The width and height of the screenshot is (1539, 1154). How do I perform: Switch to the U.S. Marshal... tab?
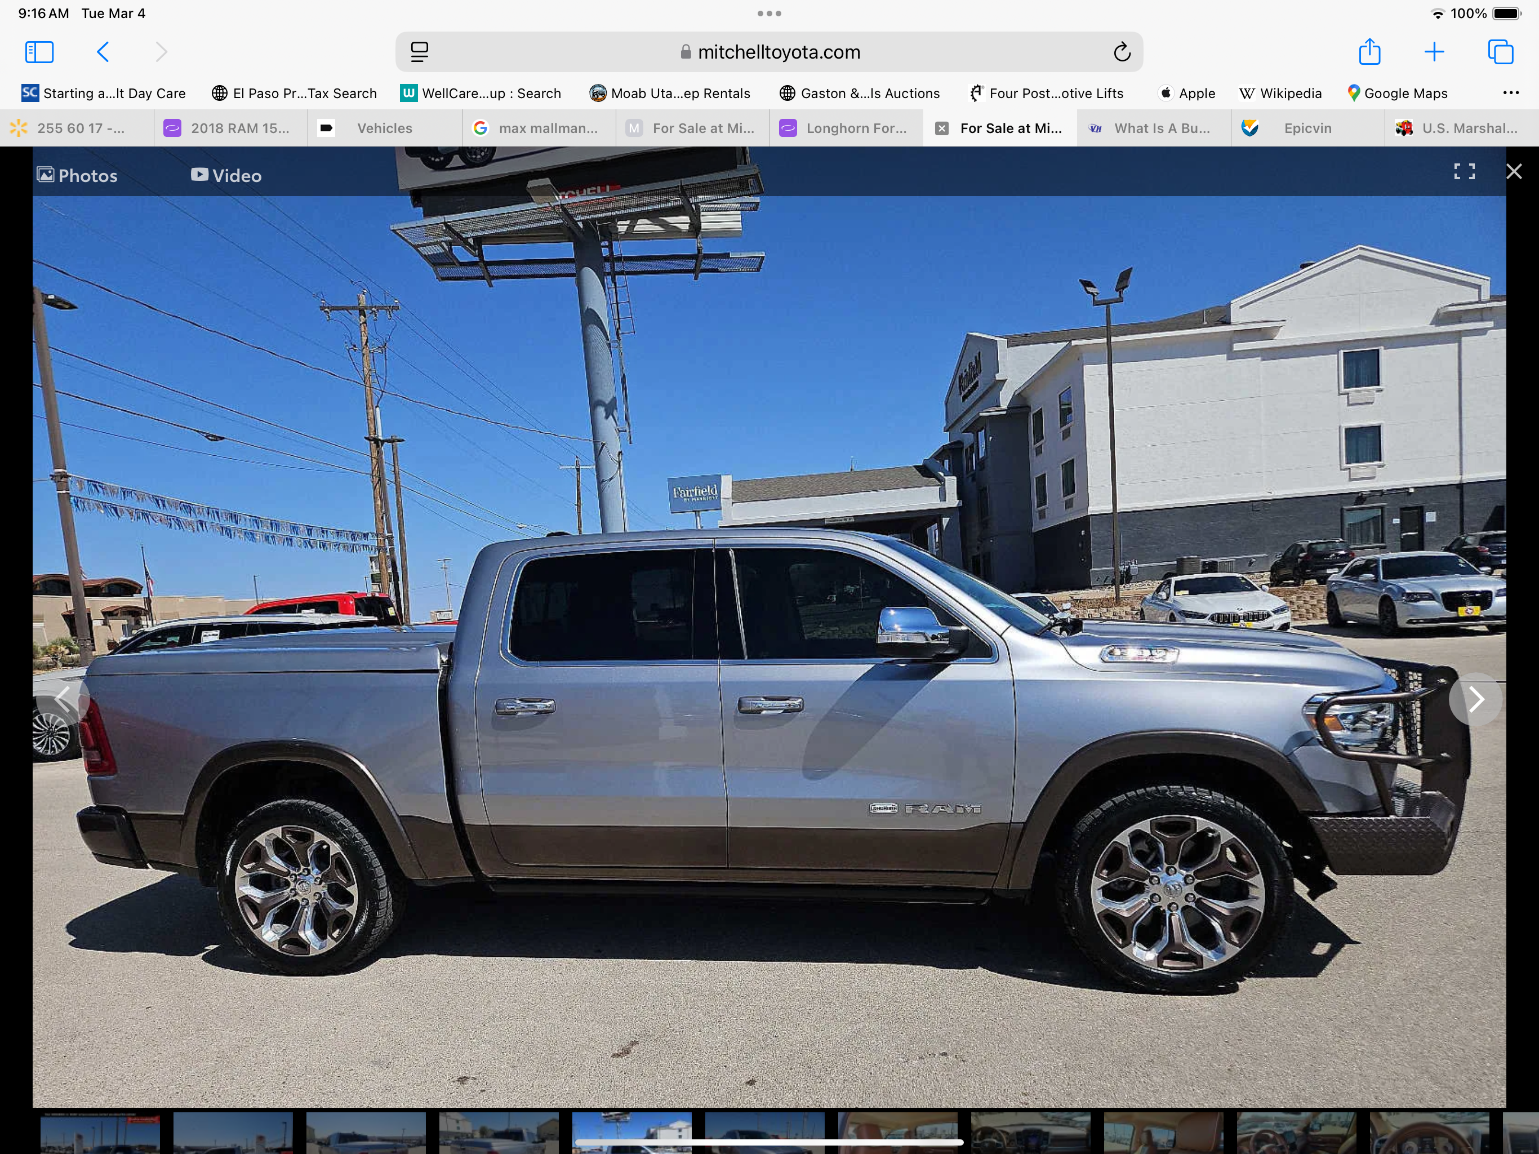[x=1462, y=128]
